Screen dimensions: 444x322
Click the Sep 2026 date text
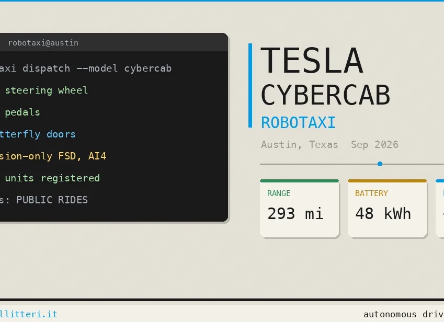click(374, 145)
